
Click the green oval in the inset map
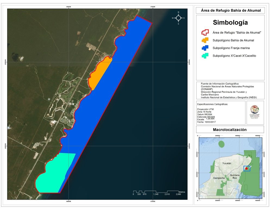(x=222, y=144)
